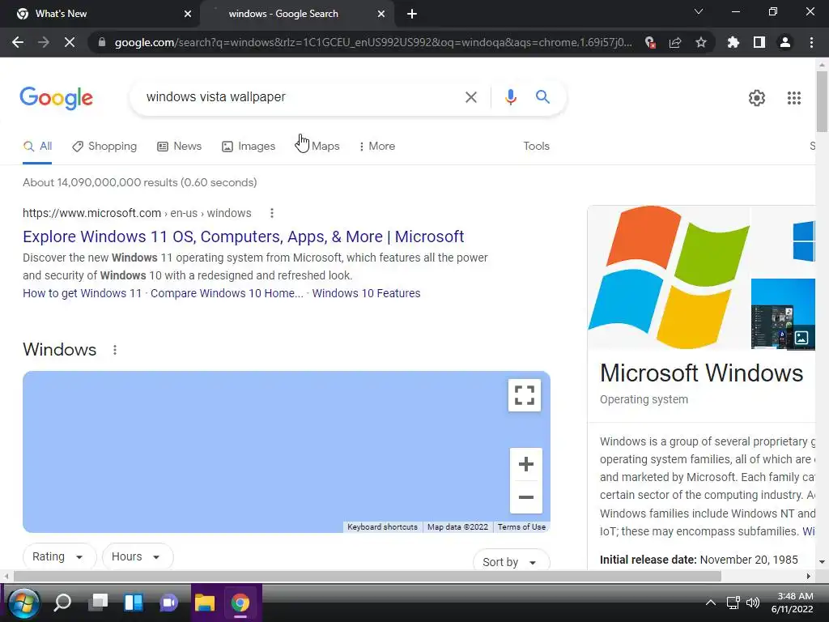This screenshot has height=622, width=829.
Task: Show hidden tray icons chevron
Action: coord(711,603)
